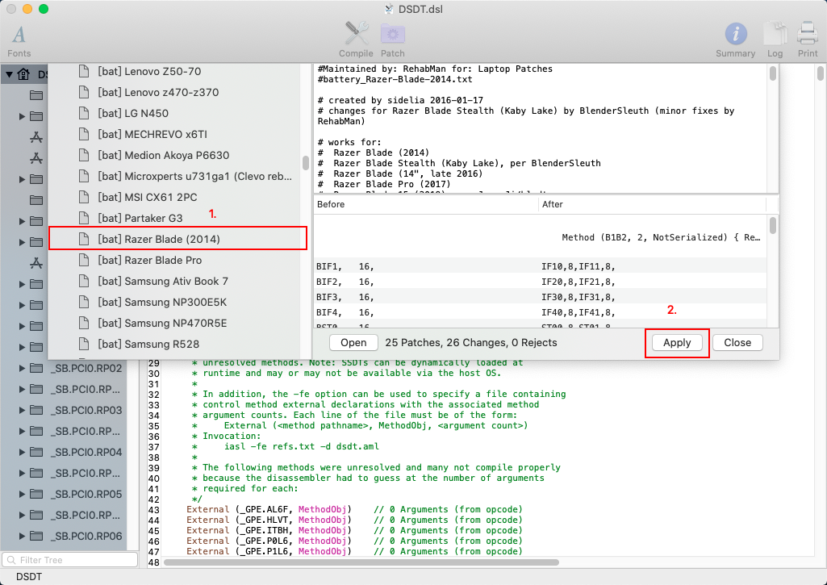Viewport: 827px width, 585px height.
Task: Click the Filter Tree search field
Action: click(x=71, y=559)
